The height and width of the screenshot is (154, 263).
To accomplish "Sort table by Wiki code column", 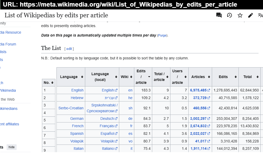I will pos(127,77).
